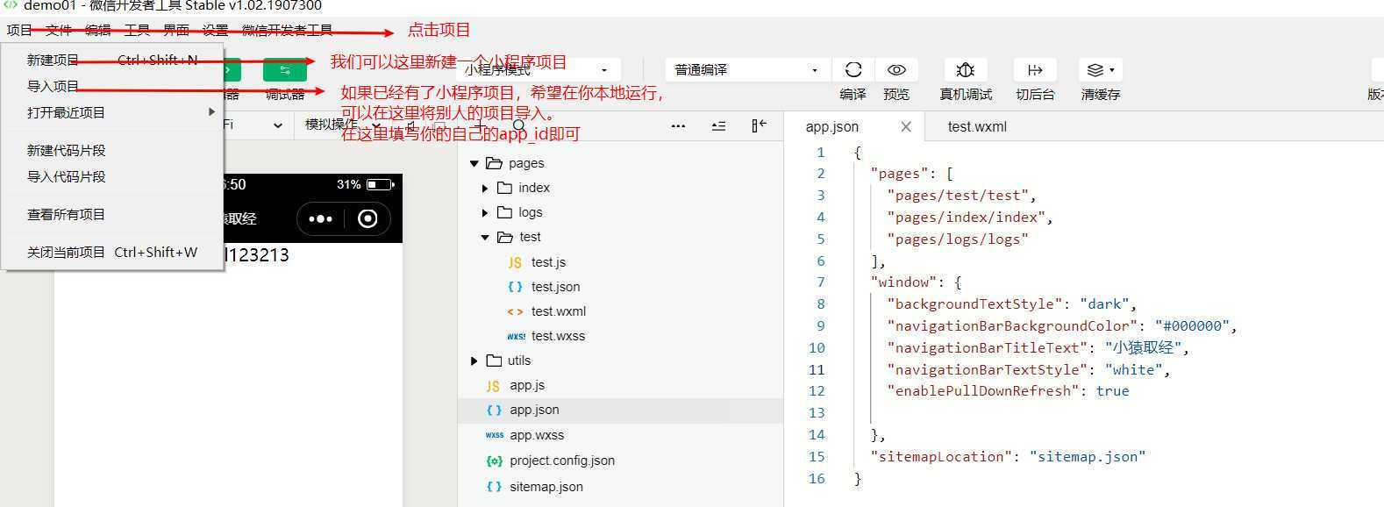Click the compile refresh icon

point(853,69)
